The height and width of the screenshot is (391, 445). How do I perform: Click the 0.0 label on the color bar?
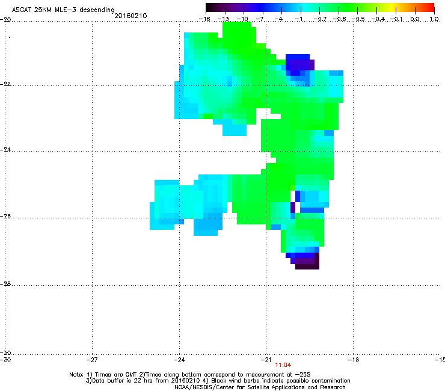[415, 19]
